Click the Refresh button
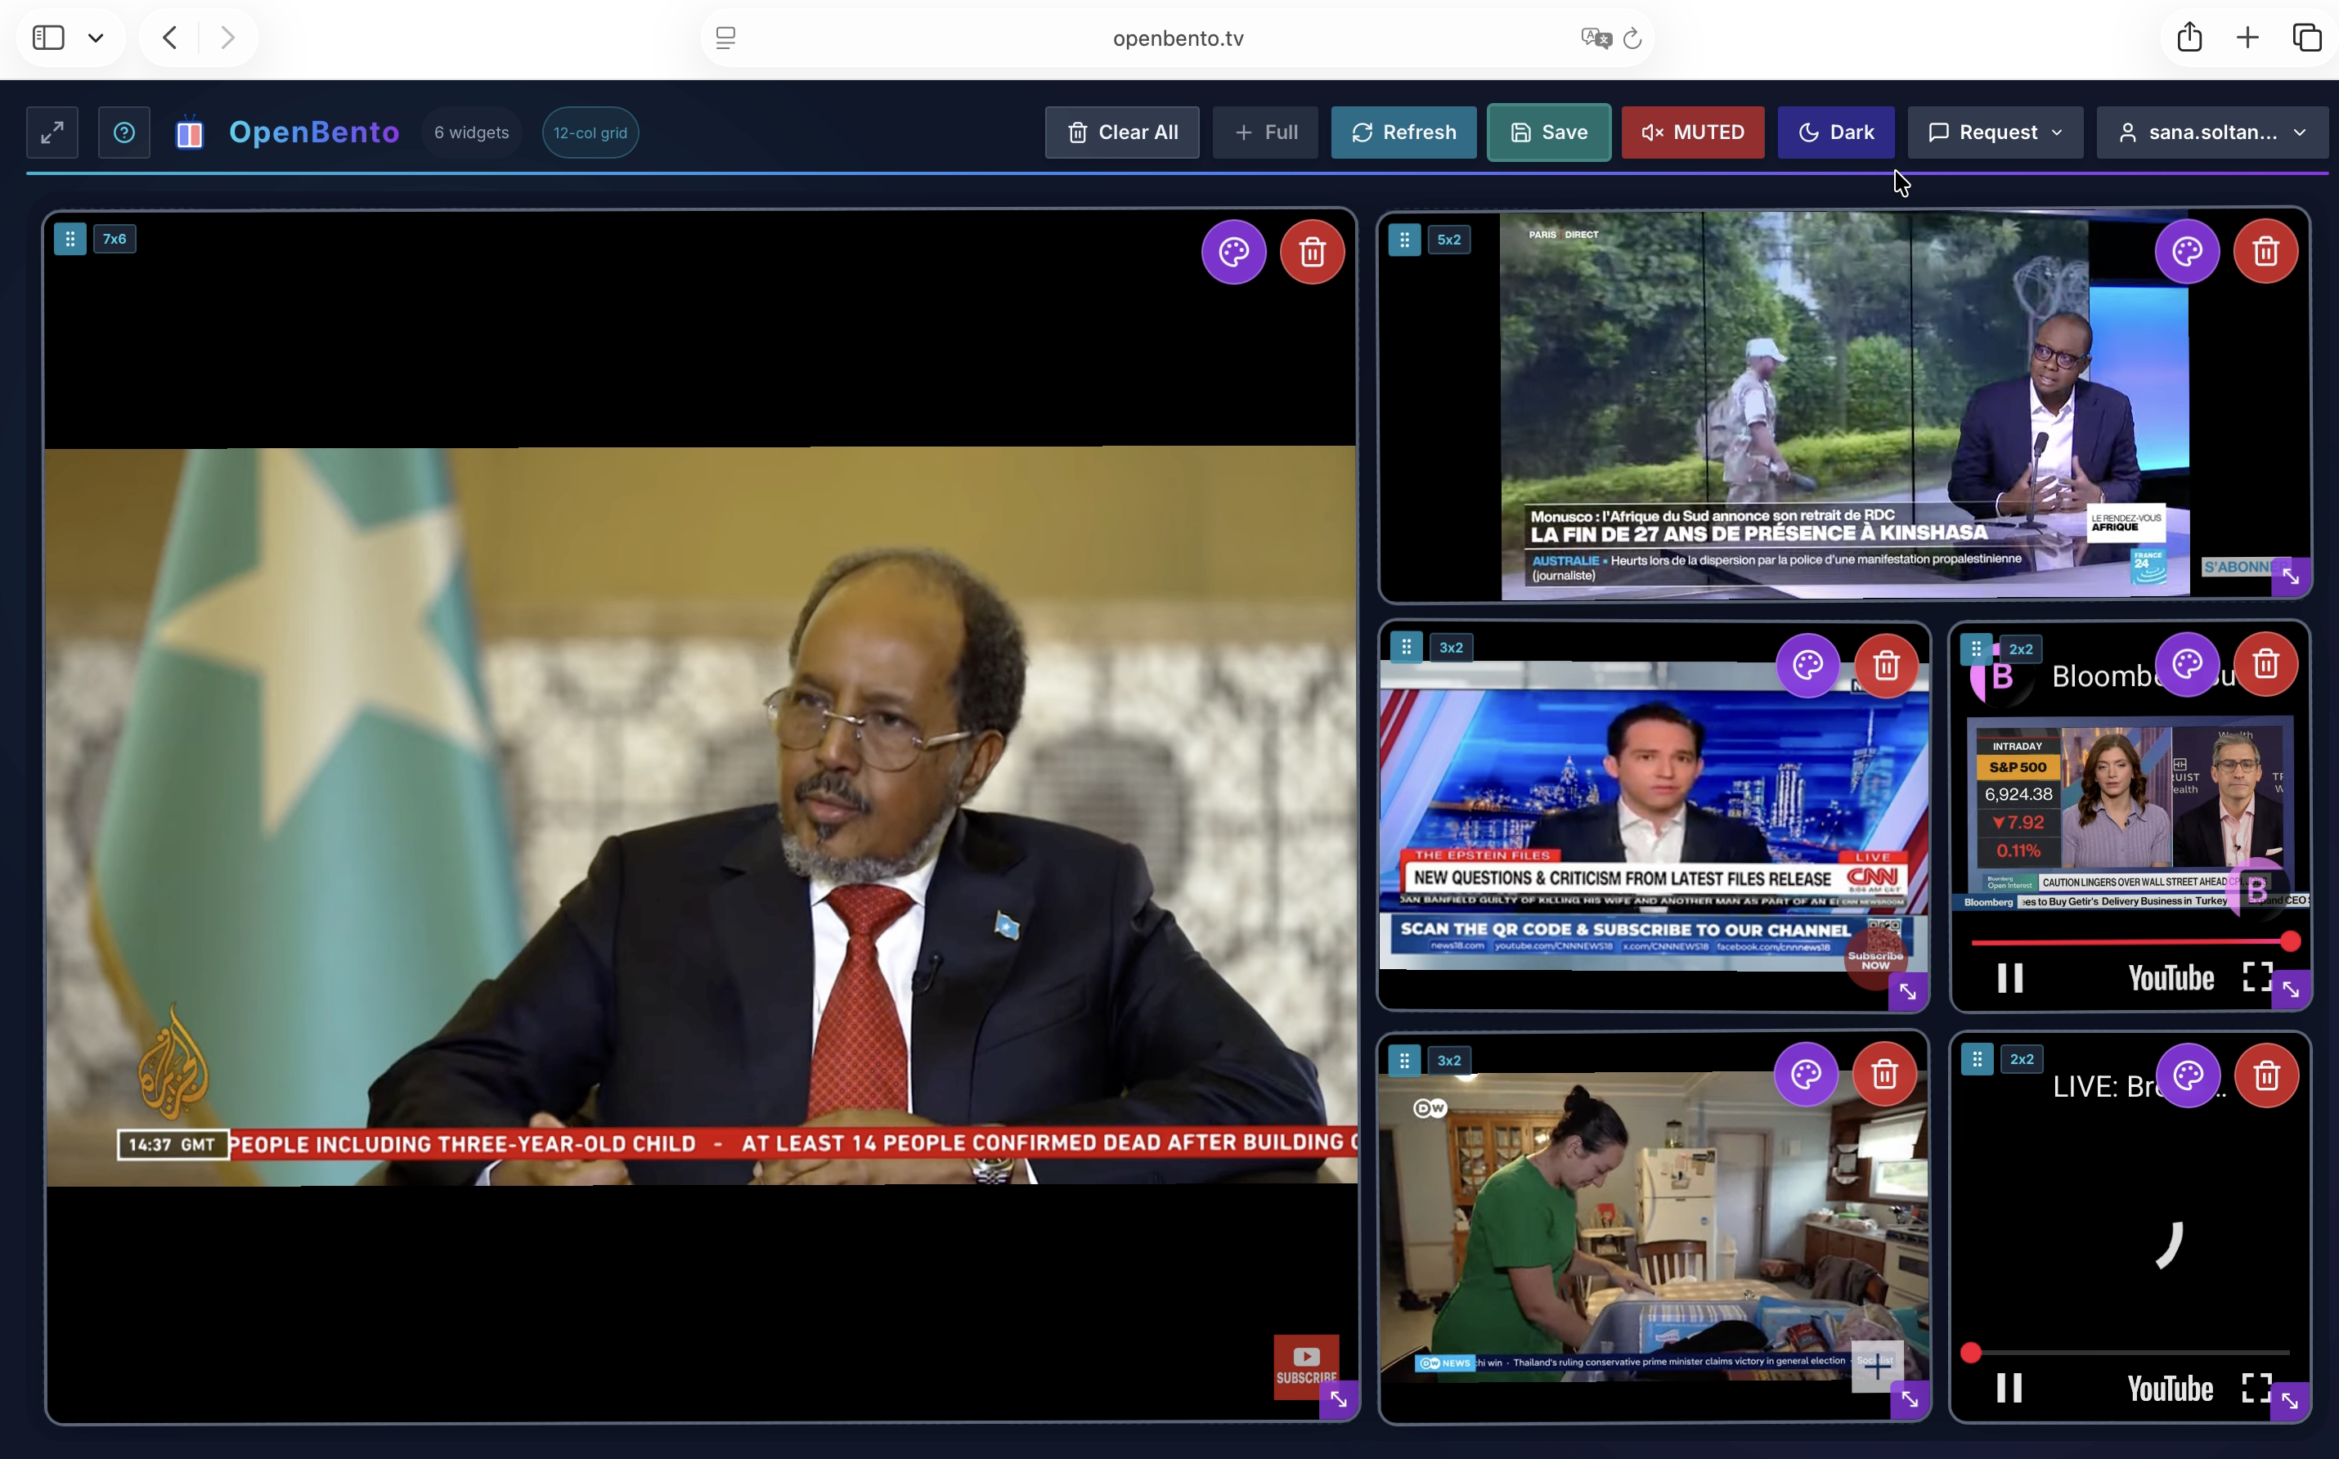The height and width of the screenshot is (1459, 2339). tap(1403, 132)
